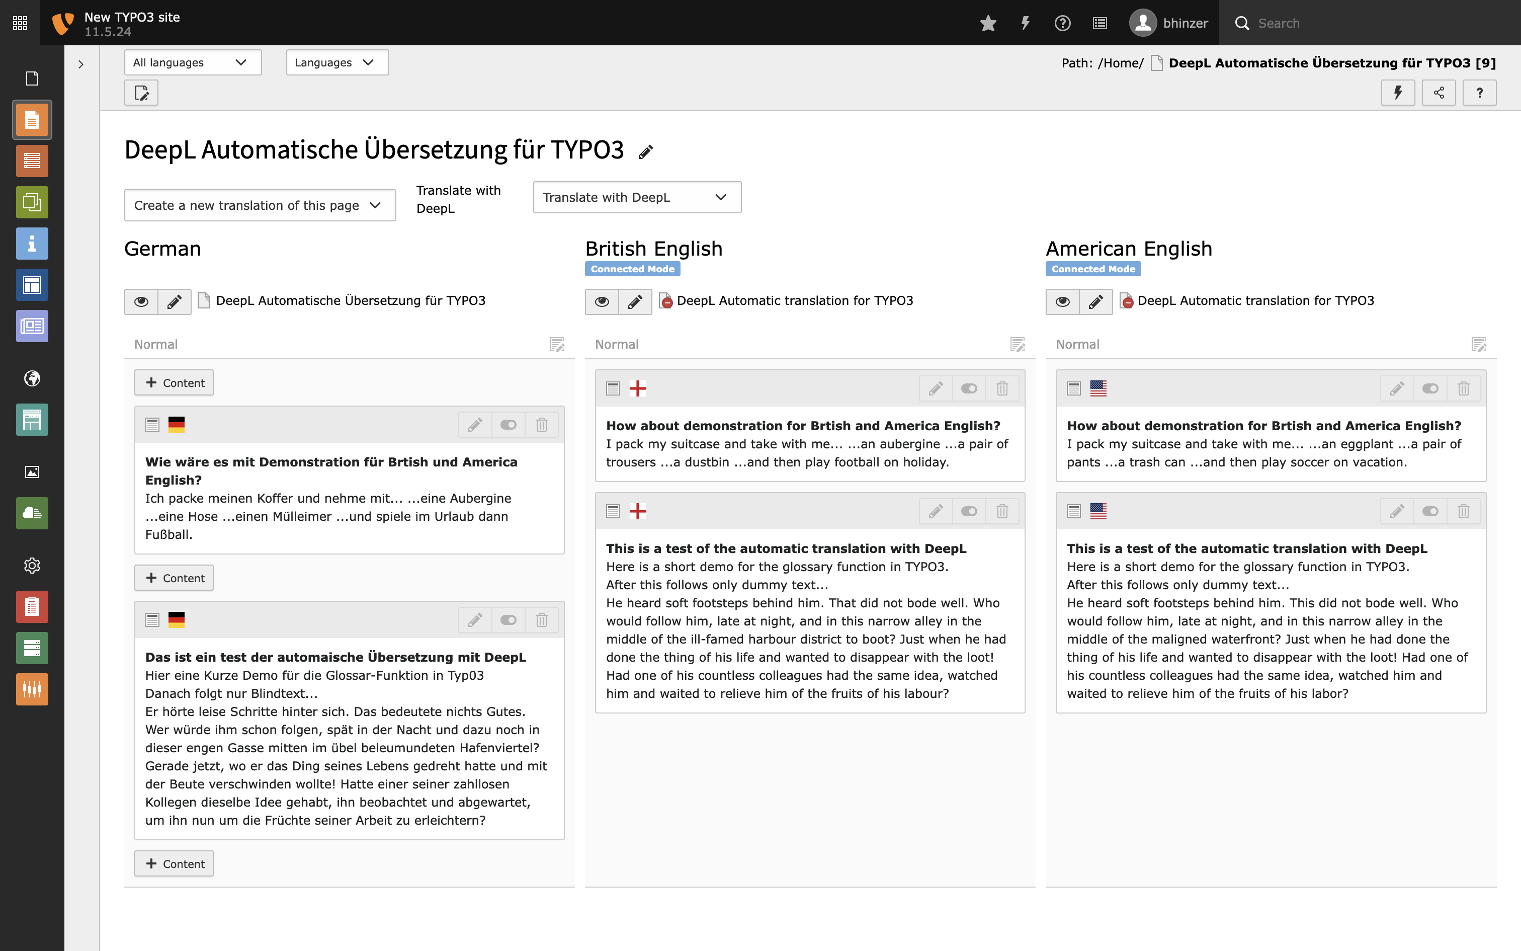Click the Home path link
The width and height of the screenshot is (1521, 951).
point(1121,63)
